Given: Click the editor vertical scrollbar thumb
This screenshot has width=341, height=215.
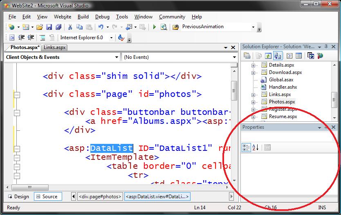Looking at the screenshot, I should coord(234,91).
